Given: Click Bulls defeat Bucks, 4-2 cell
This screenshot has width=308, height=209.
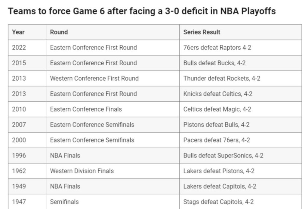Looking at the screenshot, I should click(241, 63).
